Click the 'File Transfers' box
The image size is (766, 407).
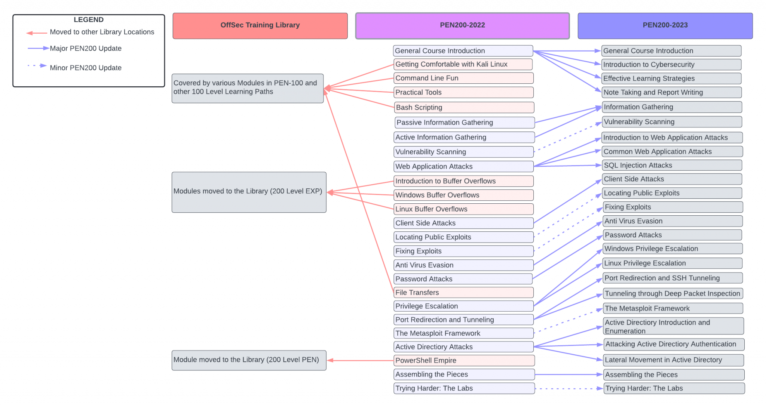pyautogui.click(x=463, y=292)
